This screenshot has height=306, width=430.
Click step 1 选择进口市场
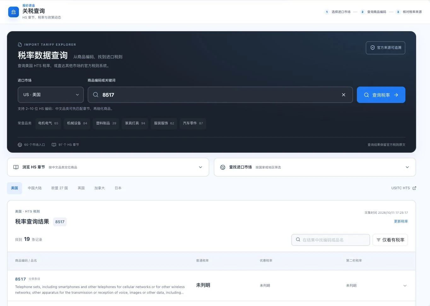[337, 12]
